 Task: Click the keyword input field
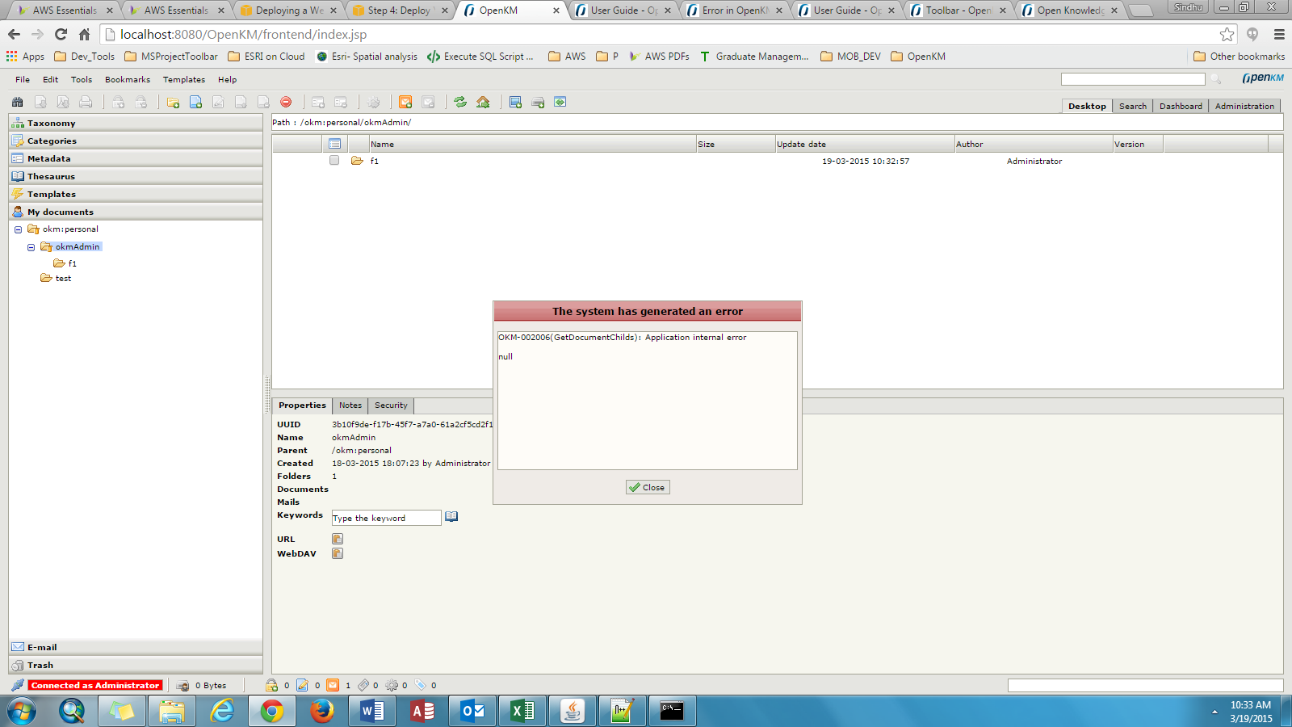coord(386,518)
